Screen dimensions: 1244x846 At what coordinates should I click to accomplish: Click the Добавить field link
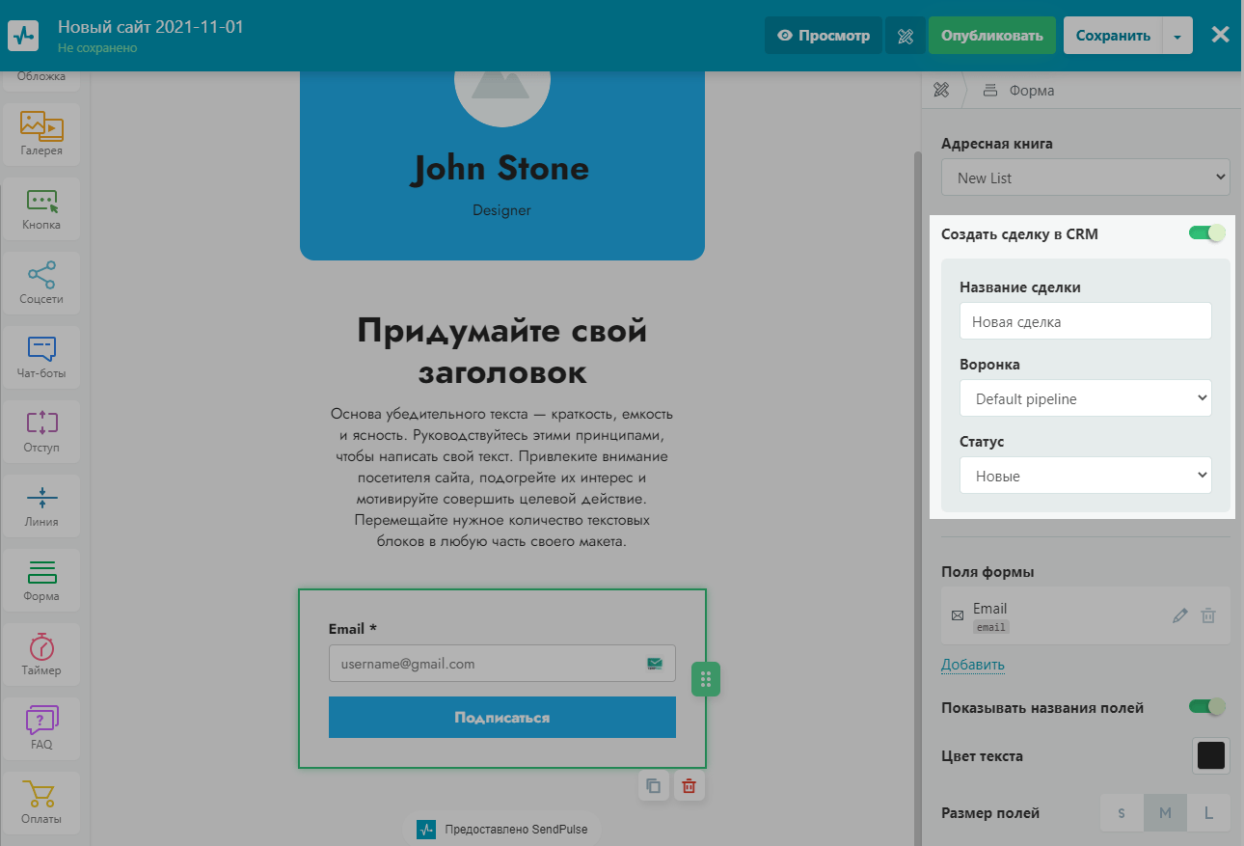(972, 665)
